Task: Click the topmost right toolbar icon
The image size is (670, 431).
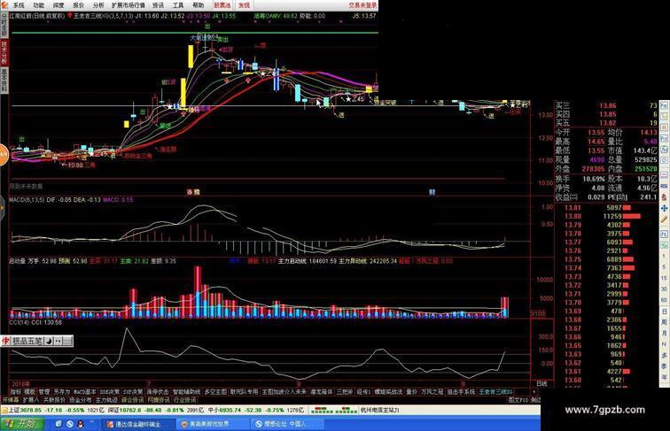Action: (x=664, y=105)
